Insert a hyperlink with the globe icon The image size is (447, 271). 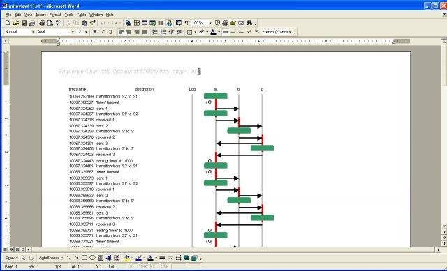tap(129, 23)
